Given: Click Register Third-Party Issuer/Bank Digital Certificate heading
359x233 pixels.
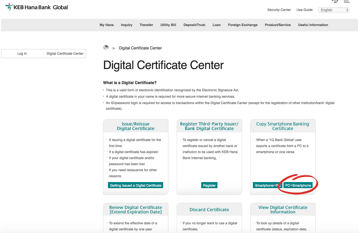Looking at the screenshot, I should pyautogui.click(x=209, y=126).
